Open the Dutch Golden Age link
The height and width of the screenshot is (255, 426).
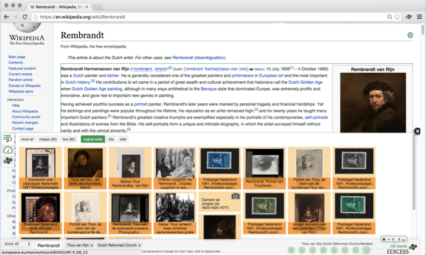tap(305, 82)
